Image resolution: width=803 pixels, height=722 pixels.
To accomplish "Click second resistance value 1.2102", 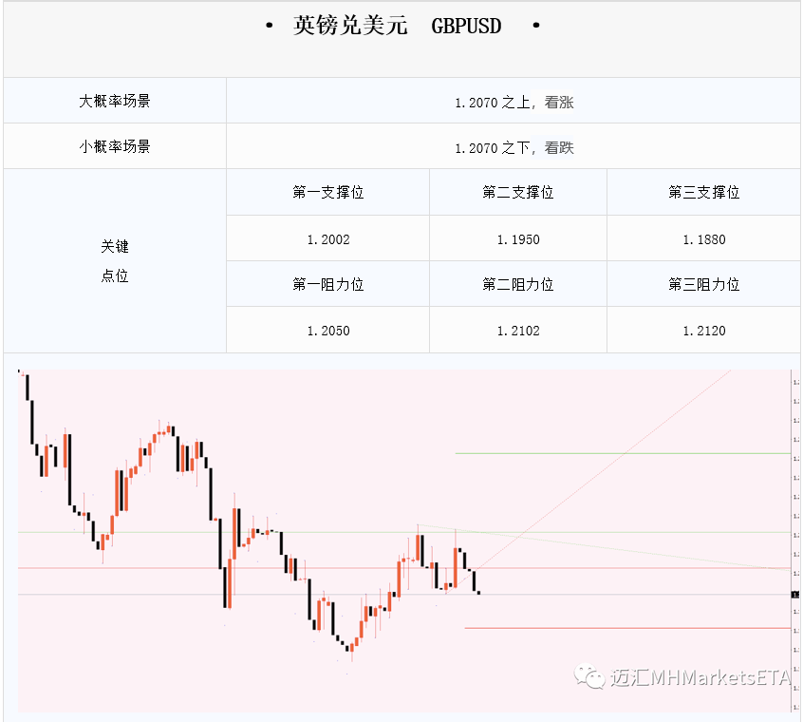I will point(518,331).
